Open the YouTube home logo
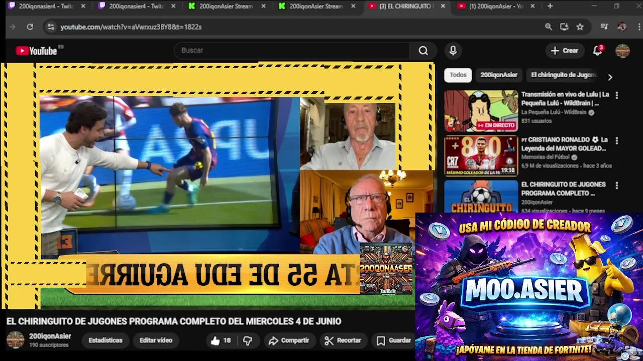This screenshot has height=361, width=643. 36,51
